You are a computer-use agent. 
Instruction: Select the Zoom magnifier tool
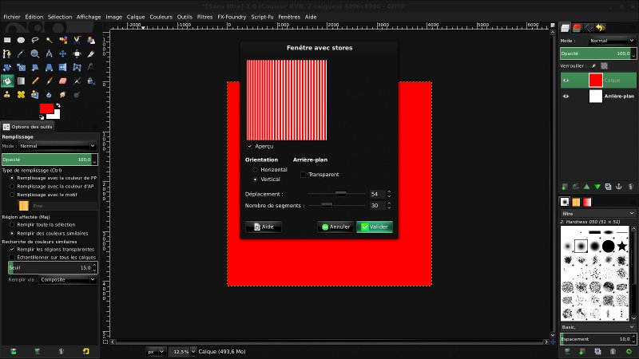[35, 53]
